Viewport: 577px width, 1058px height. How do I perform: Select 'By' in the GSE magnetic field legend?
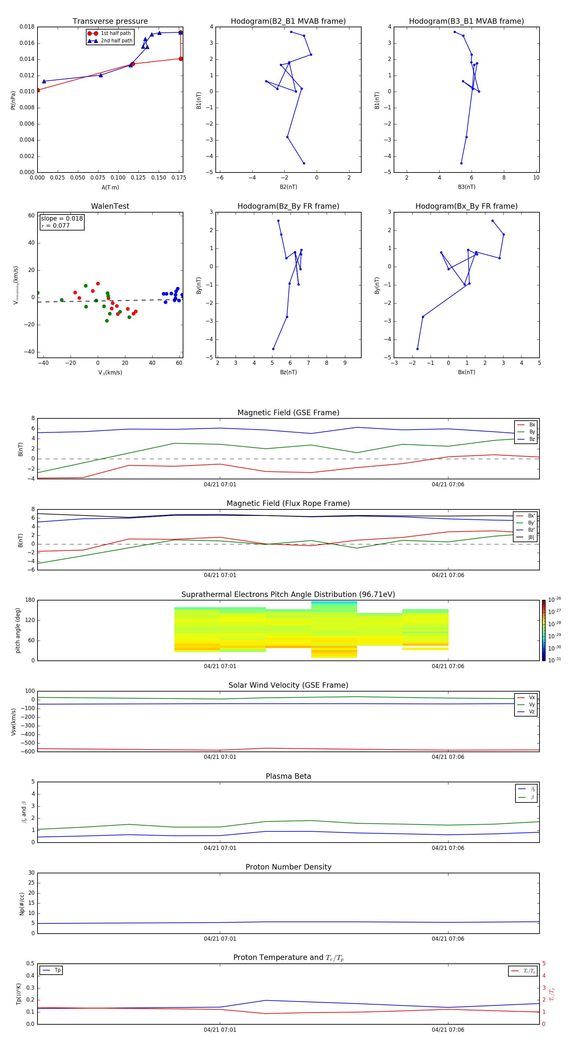526,432
